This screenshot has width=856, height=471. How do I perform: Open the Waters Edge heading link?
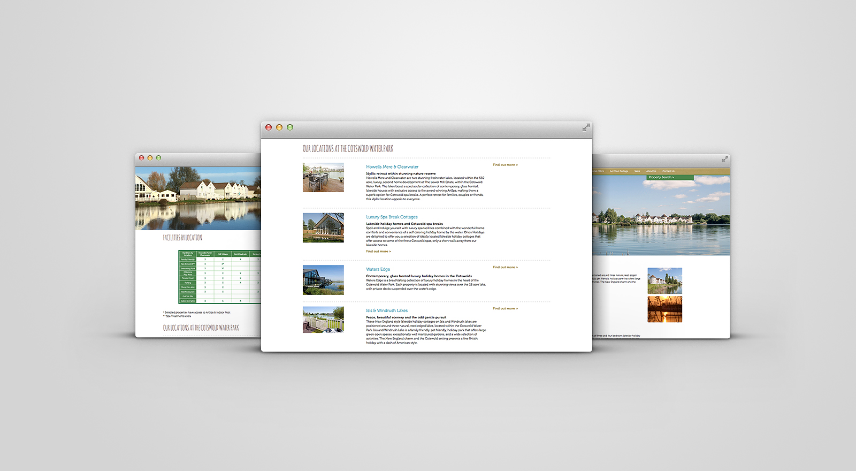378,269
